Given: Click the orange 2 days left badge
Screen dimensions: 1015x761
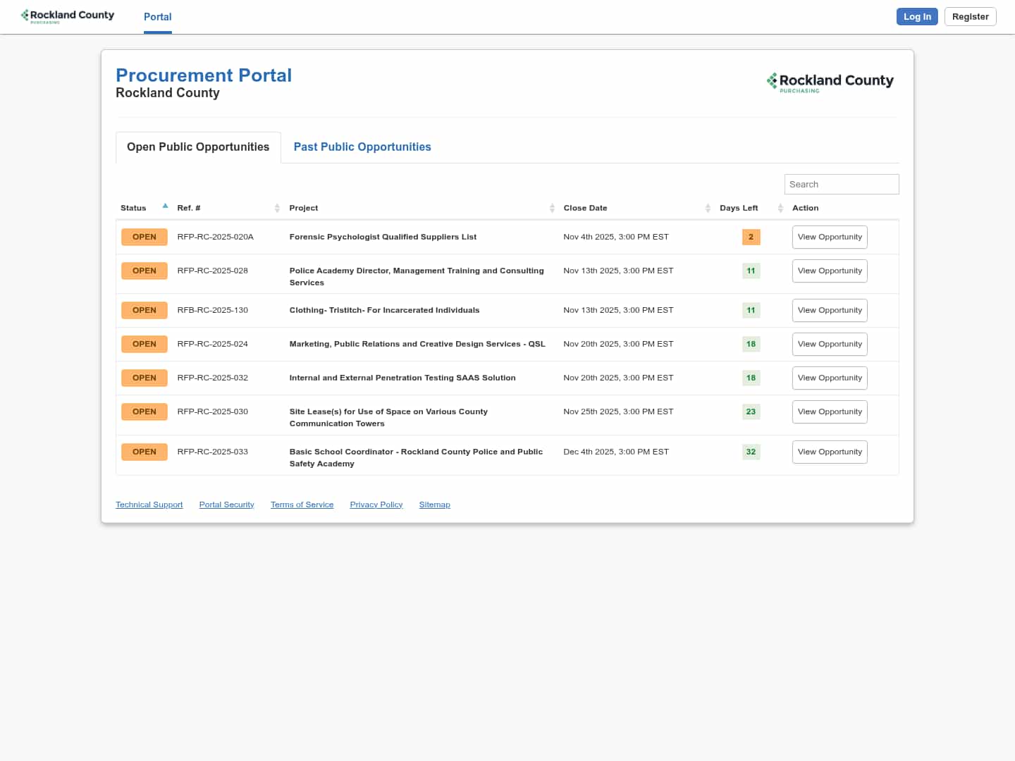Looking at the screenshot, I should click(x=751, y=237).
